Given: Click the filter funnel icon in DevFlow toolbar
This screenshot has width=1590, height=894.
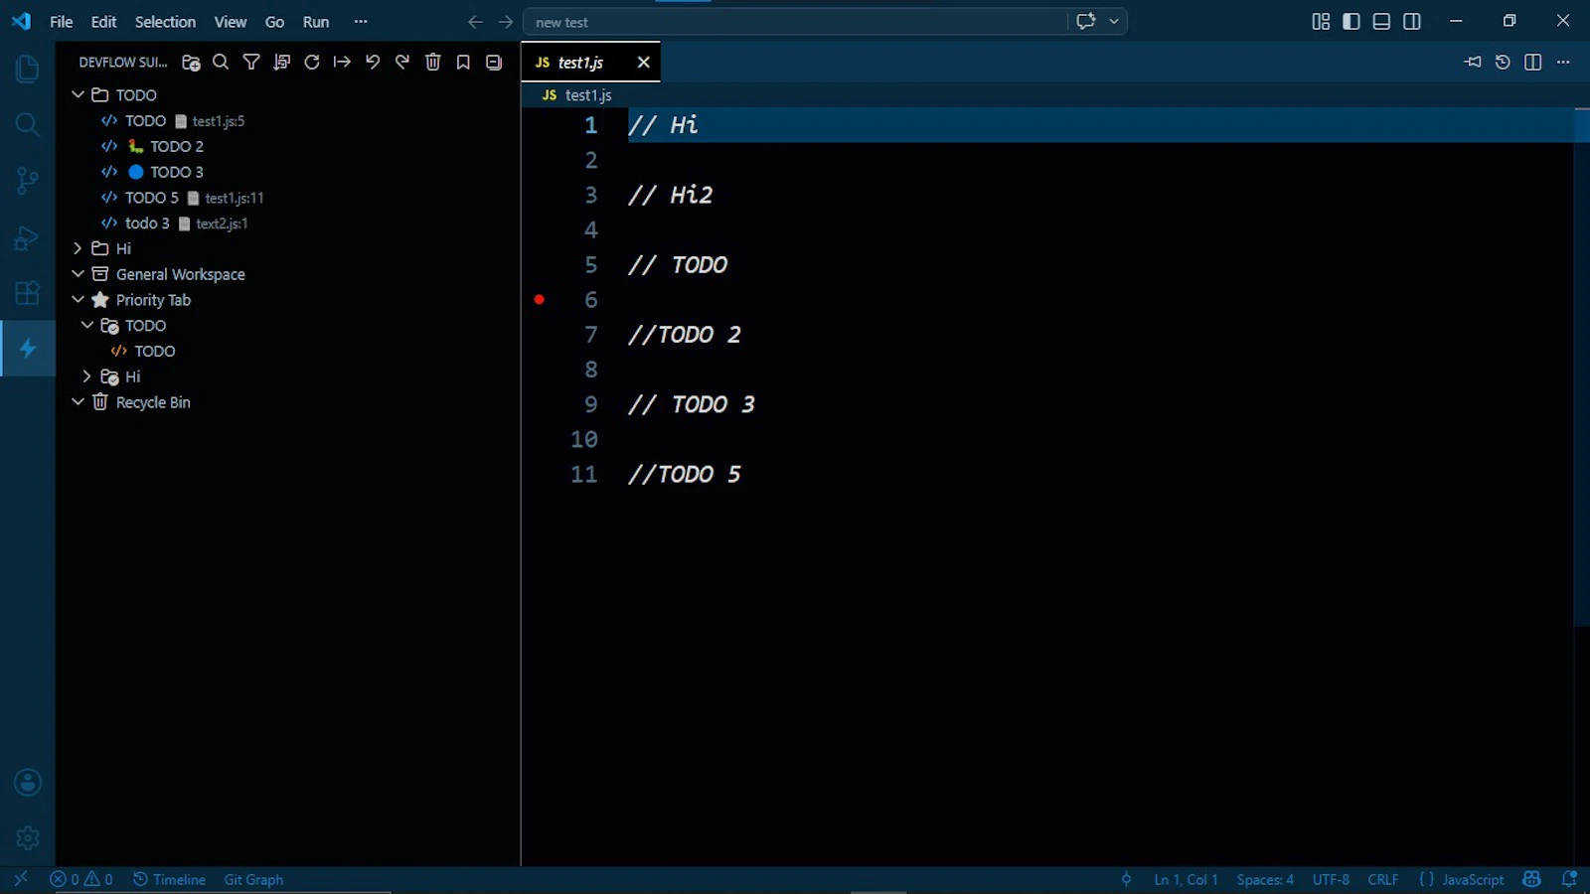Looking at the screenshot, I should tap(251, 63).
